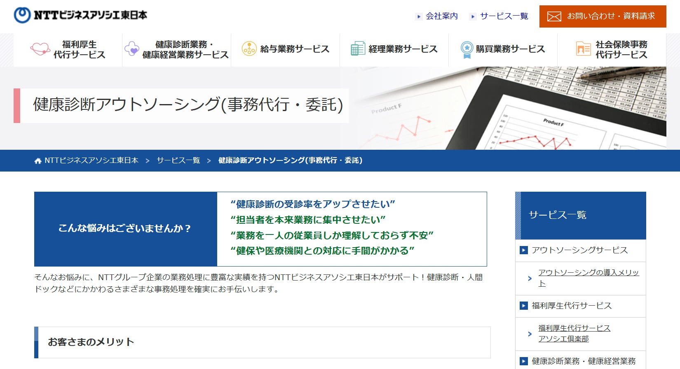Click text 健保や医療機関との対応に手間がかかる

coord(322,251)
